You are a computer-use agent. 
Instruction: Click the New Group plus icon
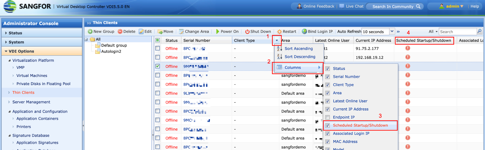click(x=90, y=31)
